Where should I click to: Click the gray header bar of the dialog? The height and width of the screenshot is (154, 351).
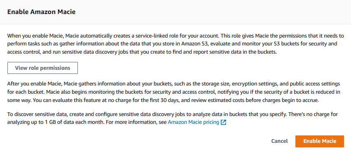(175, 12)
